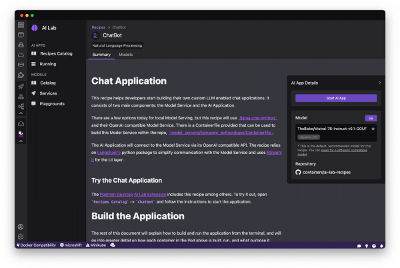The image size is (400, 268).
Task: Click the Recipes Catalog inline code text
Action: (110, 202)
